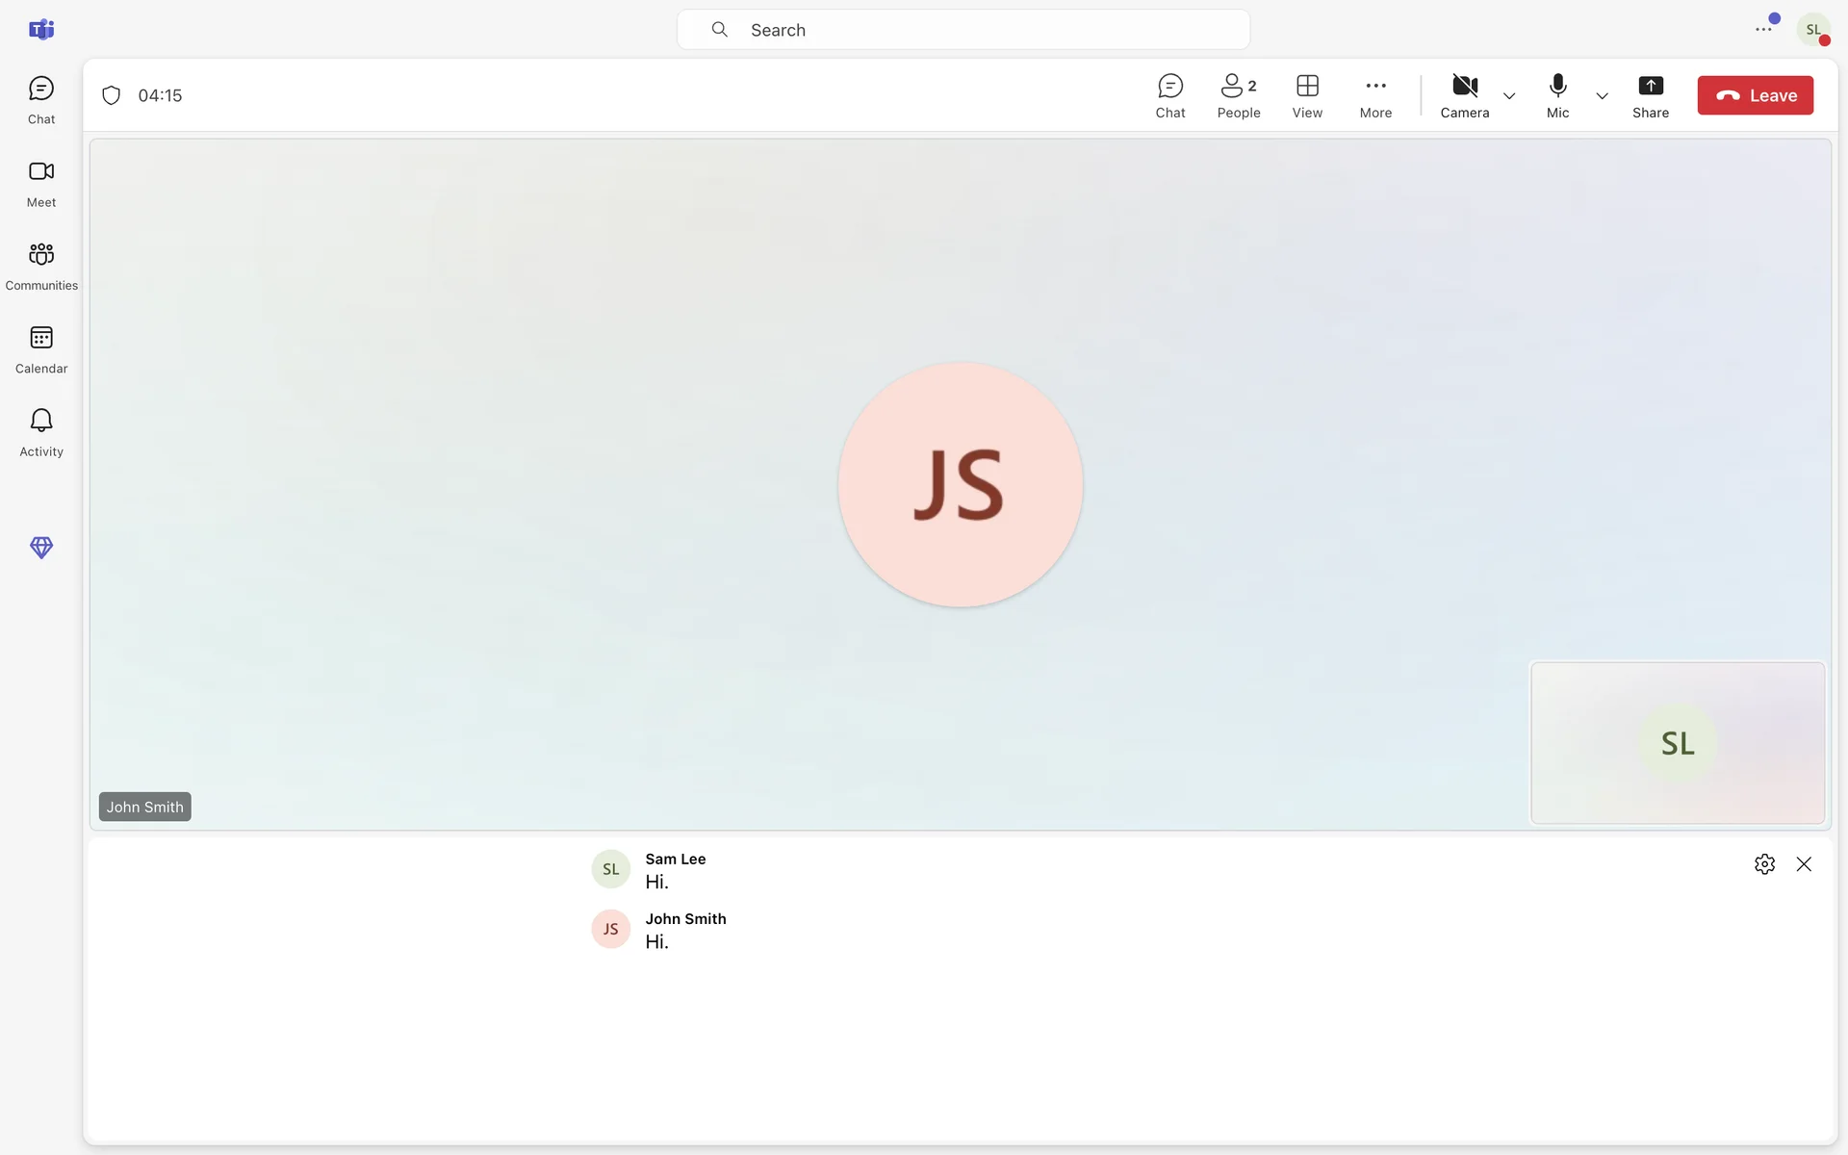Viewport: 1848px width, 1155px height.
Task: Open settings and more ellipsis top right
Action: click(1762, 30)
